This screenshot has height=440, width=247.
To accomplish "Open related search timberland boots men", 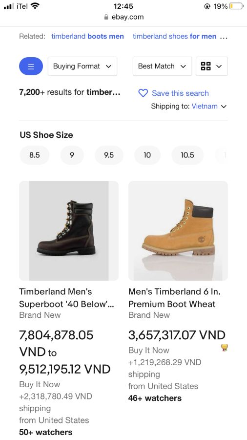I will [x=88, y=36].
